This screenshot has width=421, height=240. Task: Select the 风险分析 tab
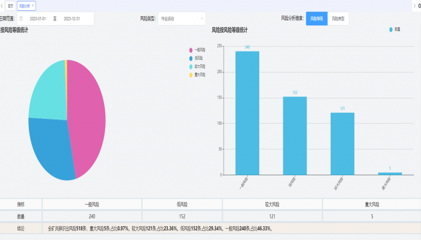coord(24,5)
